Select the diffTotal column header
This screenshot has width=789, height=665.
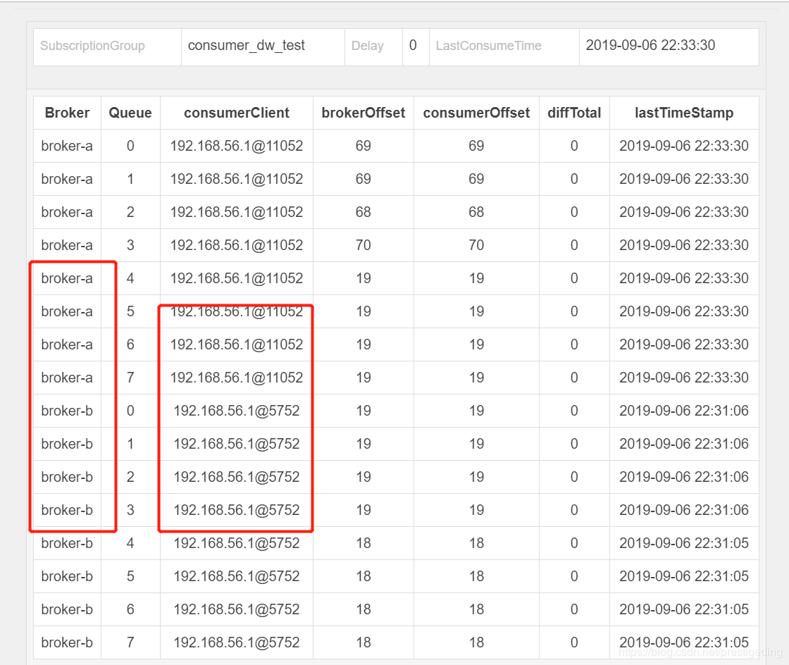pos(574,113)
